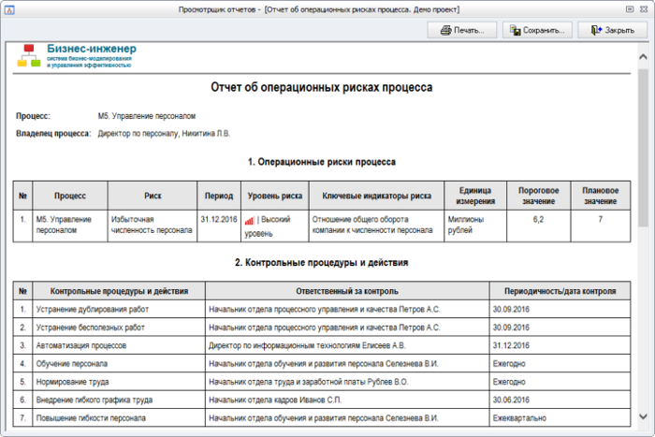Click the header Ответственный за контроль

[347, 291]
